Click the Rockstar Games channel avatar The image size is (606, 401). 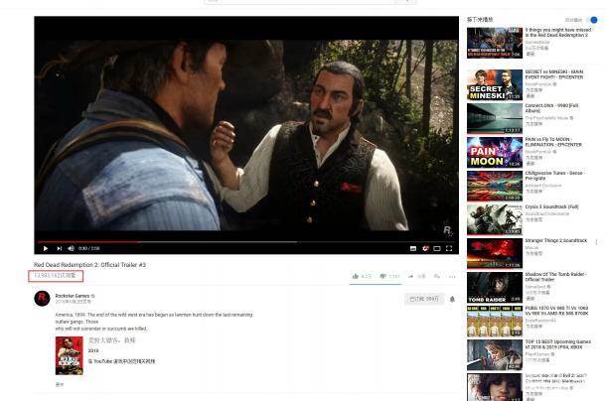[x=41, y=299]
